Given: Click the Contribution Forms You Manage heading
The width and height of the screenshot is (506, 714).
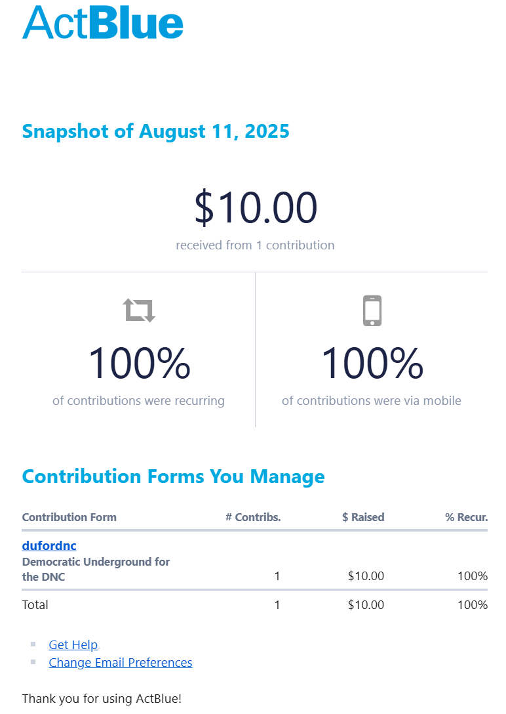Looking at the screenshot, I should pyautogui.click(x=173, y=476).
